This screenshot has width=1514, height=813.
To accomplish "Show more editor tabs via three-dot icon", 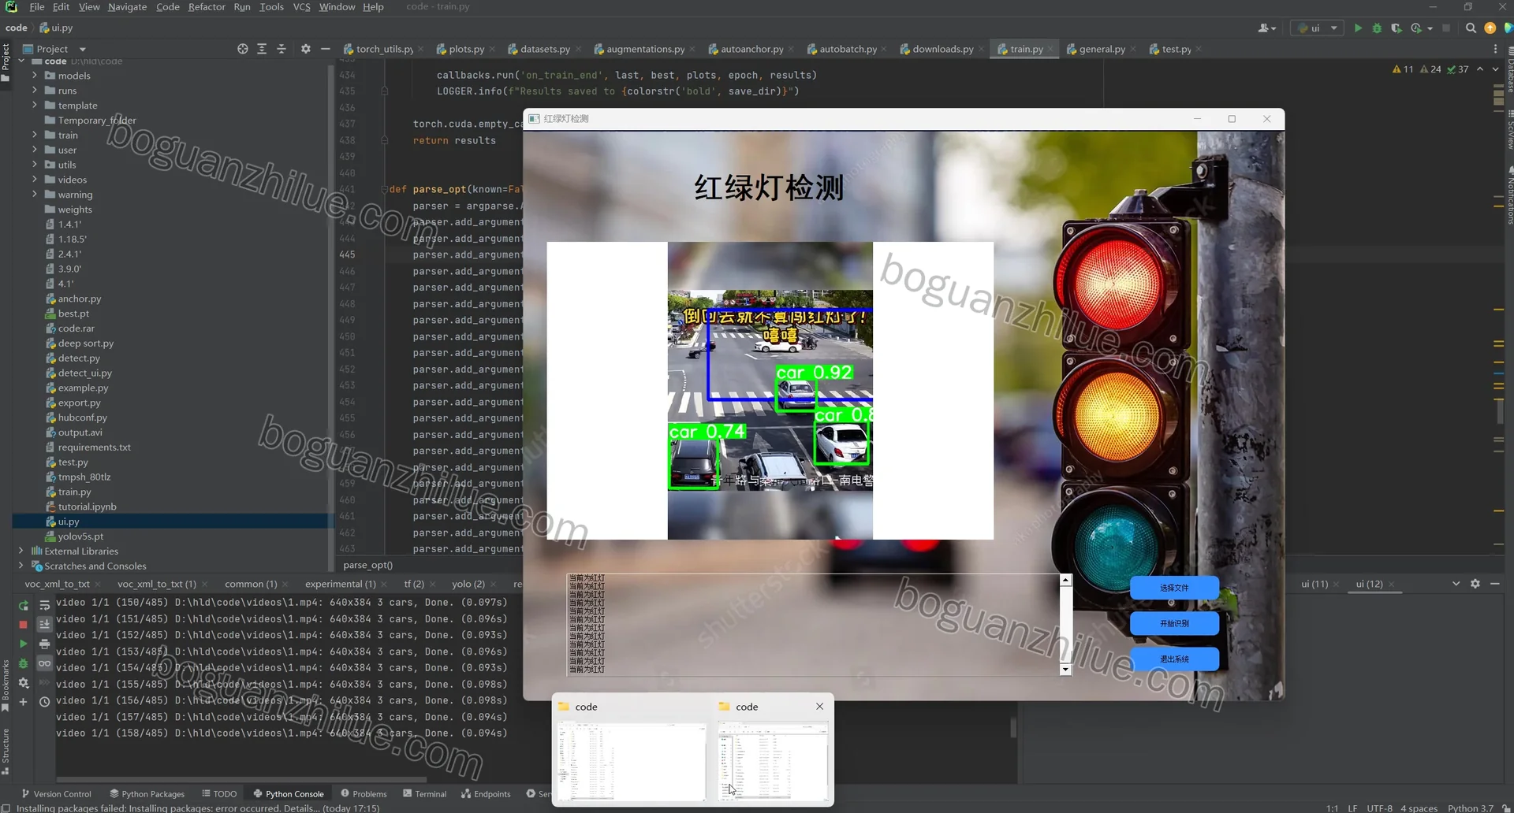I will click(x=1496, y=49).
